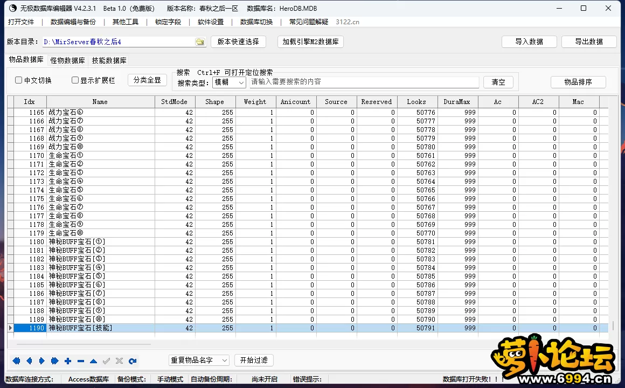This screenshot has width=625, height=388.
Task: Insert new record with plus icon
Action: tap(68, 361)
